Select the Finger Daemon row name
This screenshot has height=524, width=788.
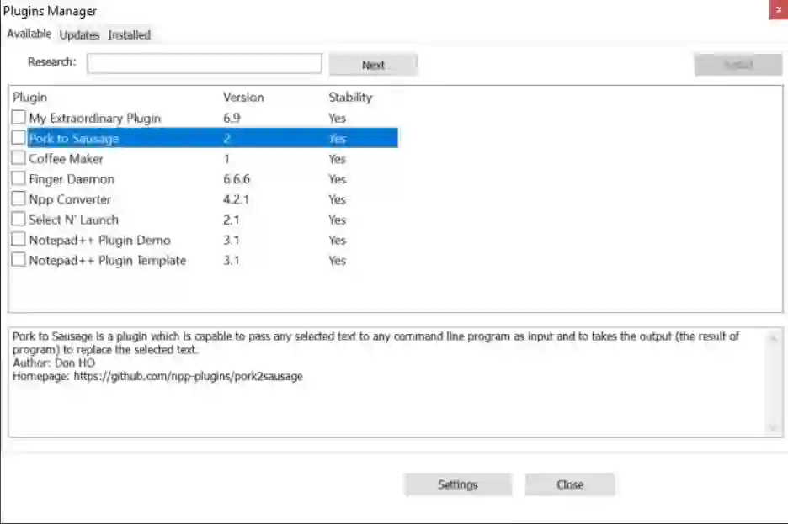(72, 178)
